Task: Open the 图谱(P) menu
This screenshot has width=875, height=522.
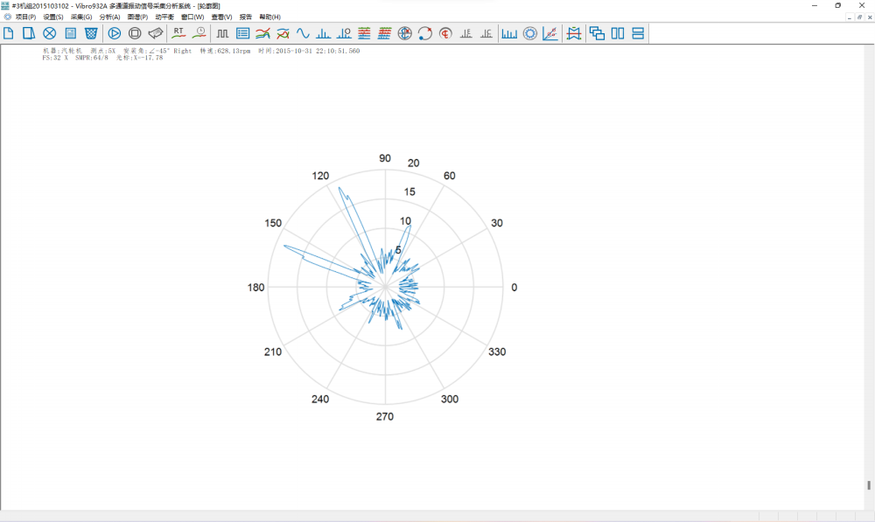Action: point(138,17)
